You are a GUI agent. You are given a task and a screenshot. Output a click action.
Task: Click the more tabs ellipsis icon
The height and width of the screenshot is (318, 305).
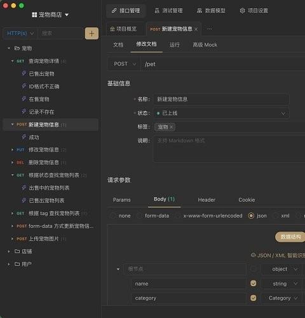[210, 29]
